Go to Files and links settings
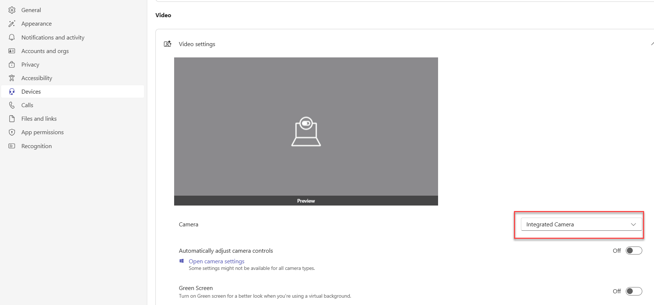The image size is (654, 305). pyautogui.click(x=39, y=118)
